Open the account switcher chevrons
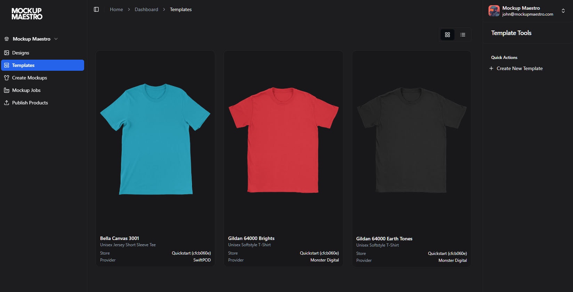Screen dimensions: 573x292 (x=563, y=11)
